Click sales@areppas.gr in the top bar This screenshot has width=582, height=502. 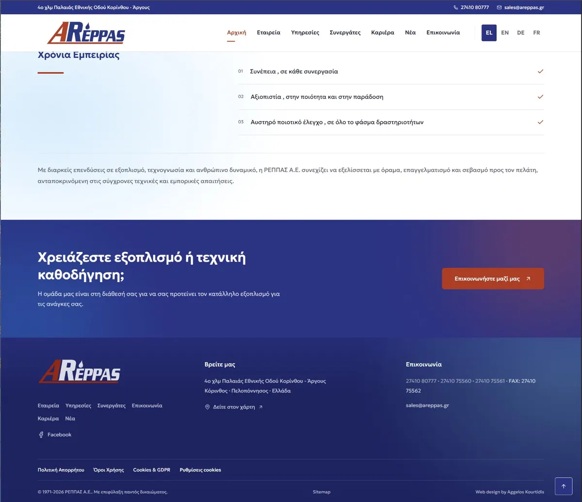point(524,8)
